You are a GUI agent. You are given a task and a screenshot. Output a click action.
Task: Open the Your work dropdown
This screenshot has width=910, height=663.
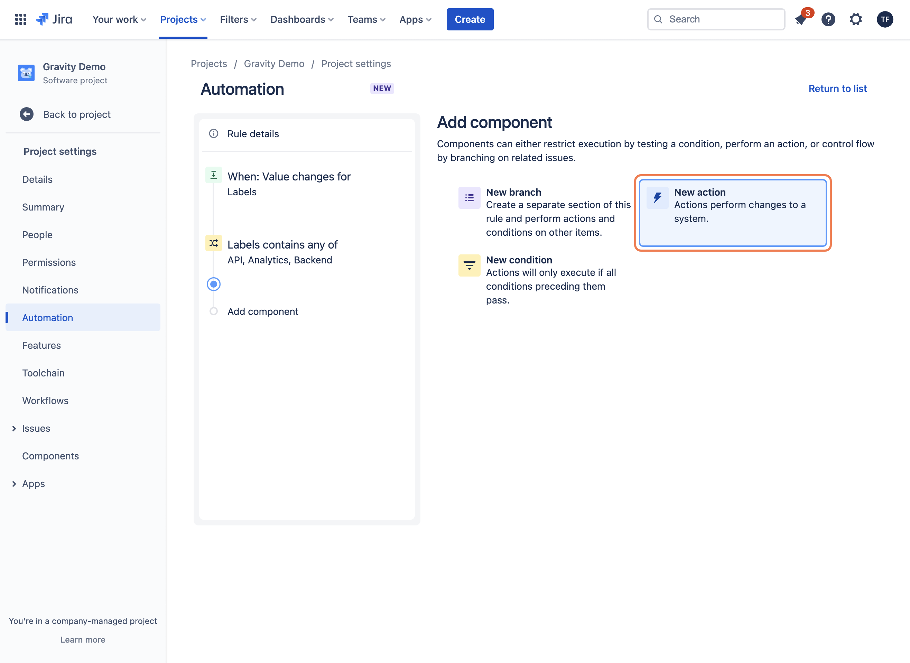pos(119,19)
